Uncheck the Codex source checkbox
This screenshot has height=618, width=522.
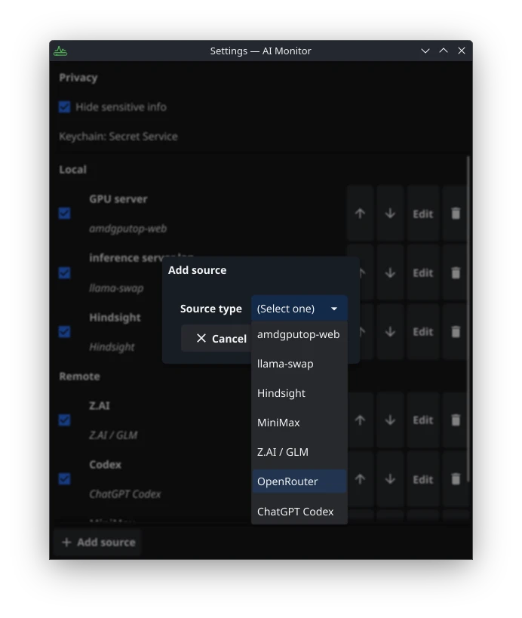tap(65, 479)
